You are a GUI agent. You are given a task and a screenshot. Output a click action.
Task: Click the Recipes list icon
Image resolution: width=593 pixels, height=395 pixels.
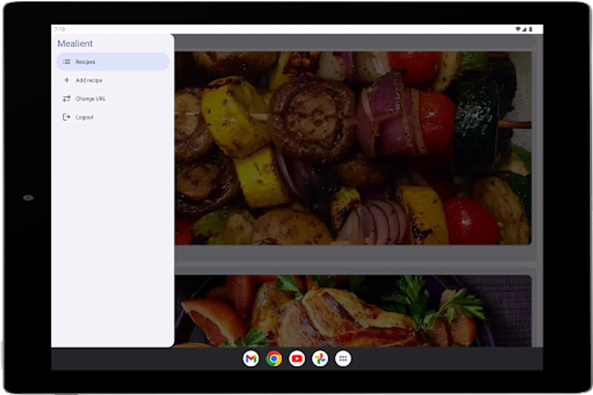coord(67,62)
